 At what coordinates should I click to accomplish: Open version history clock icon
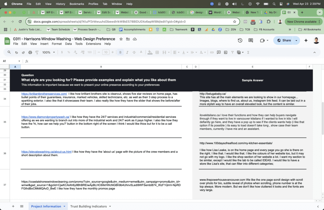click(240, 40)
